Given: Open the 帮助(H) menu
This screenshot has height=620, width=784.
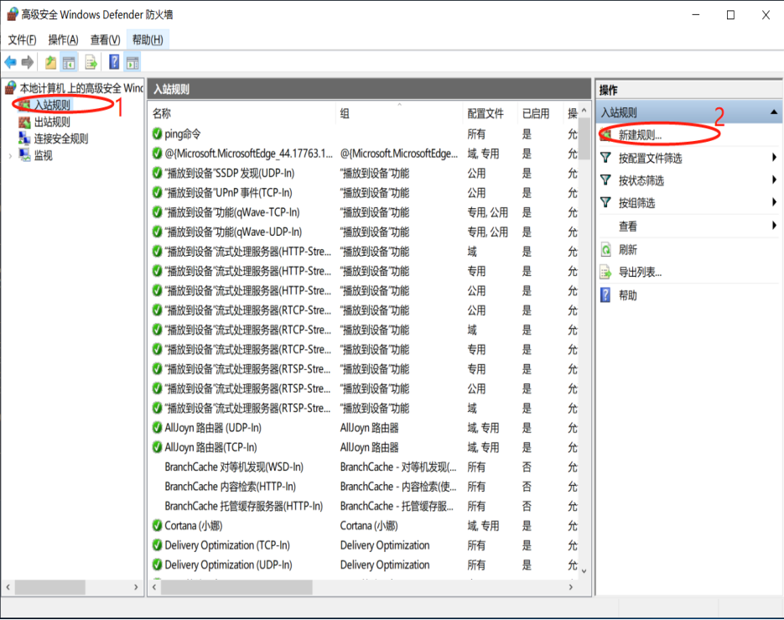Looking at the screenshot, I should tap(148, 39).
